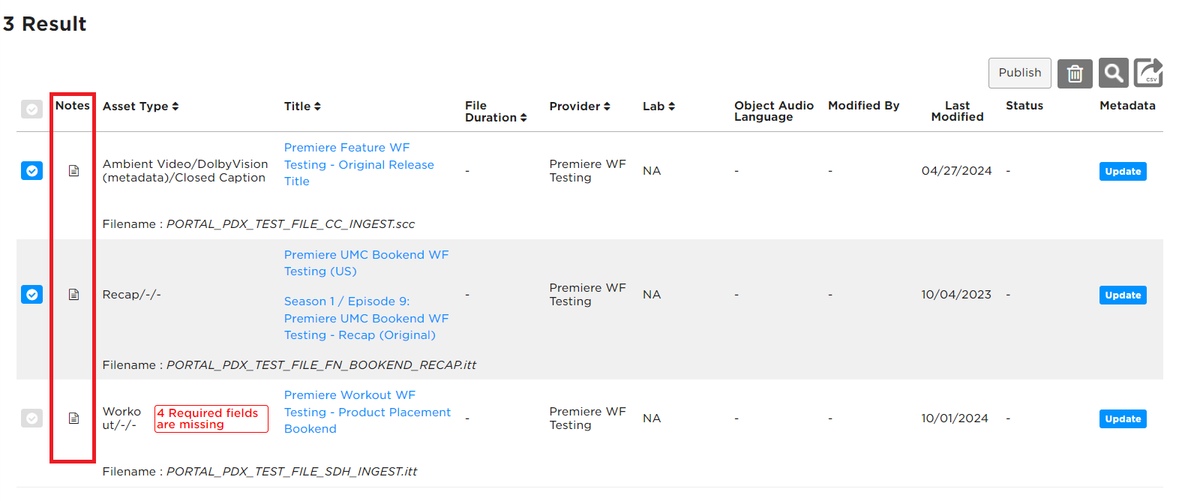Sort by Provider column
The height and width of the screenshot is (501, 1179).
coord(580,106)
